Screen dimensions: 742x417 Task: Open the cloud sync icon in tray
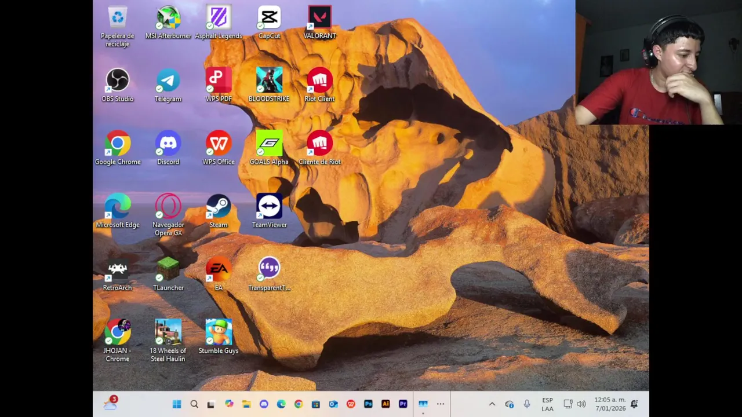click(510, 404)
